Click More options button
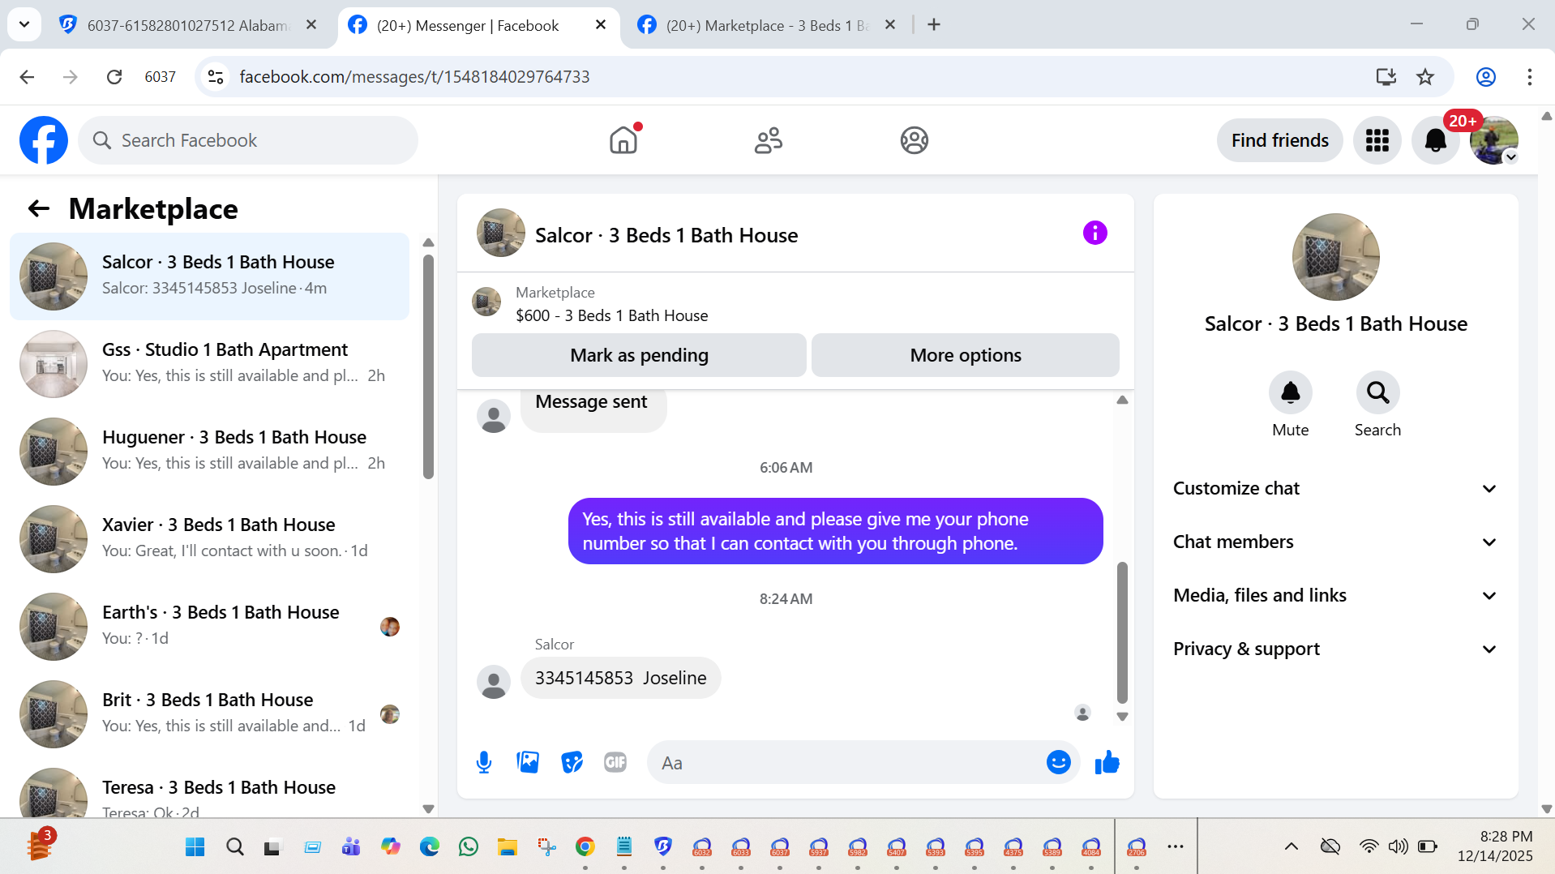Screen dimensions: 1555x874 point(965,355)
